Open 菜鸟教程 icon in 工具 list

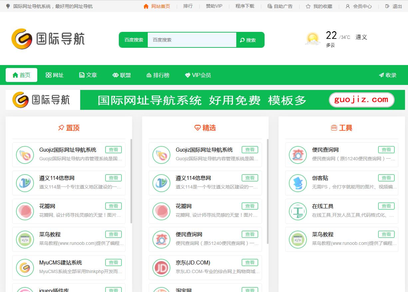pos(298,240)
